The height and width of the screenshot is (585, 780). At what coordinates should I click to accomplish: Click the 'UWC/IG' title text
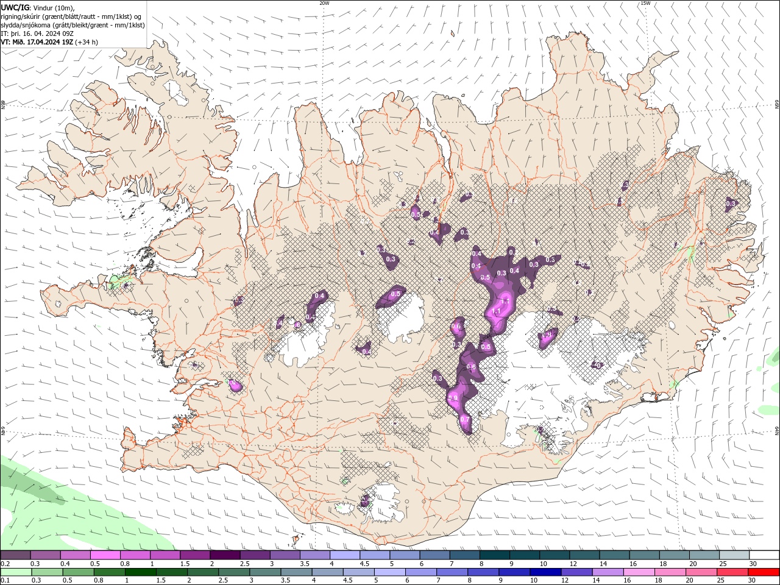pos(15,8)
